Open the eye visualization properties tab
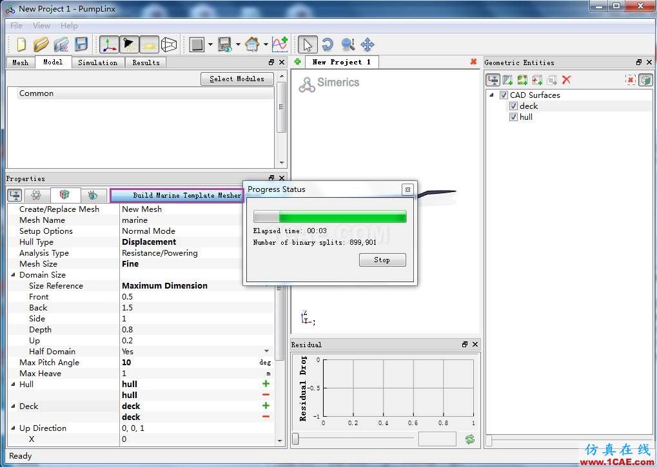Image resolution: width=657 pixels, height=467 pixels. click(x=93, y=195)
